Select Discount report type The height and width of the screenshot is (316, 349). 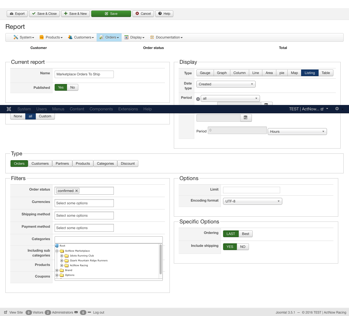[128, 164]
